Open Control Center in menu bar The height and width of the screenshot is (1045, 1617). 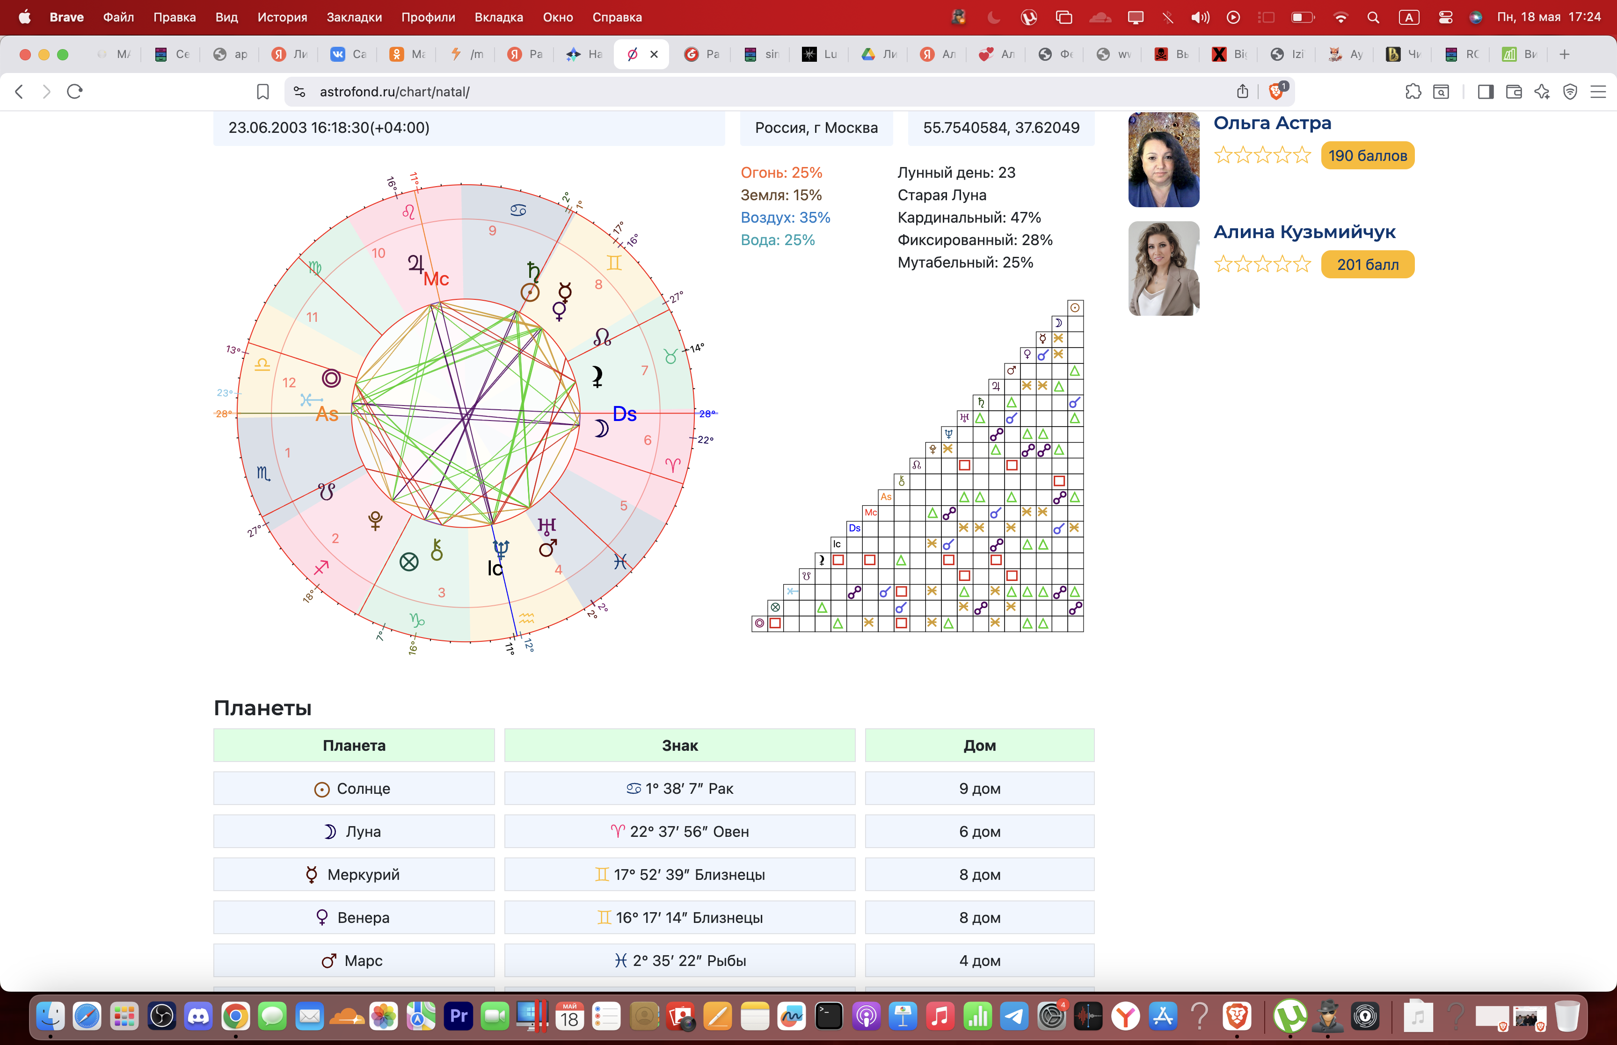point(1445,17)
